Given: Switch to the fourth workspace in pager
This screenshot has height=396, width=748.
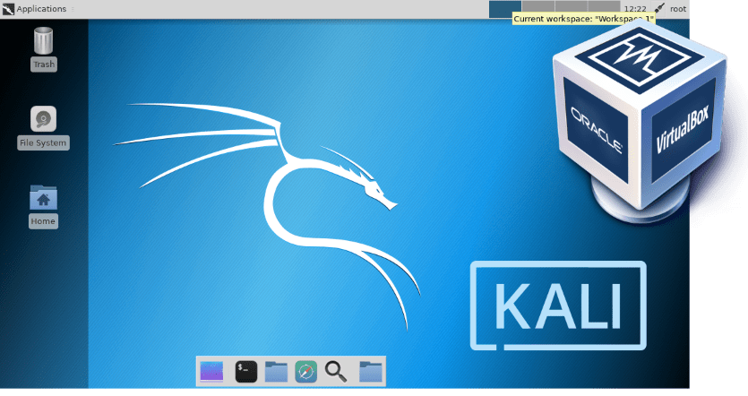Looking at the screenshot, I should tap(604, 6).
